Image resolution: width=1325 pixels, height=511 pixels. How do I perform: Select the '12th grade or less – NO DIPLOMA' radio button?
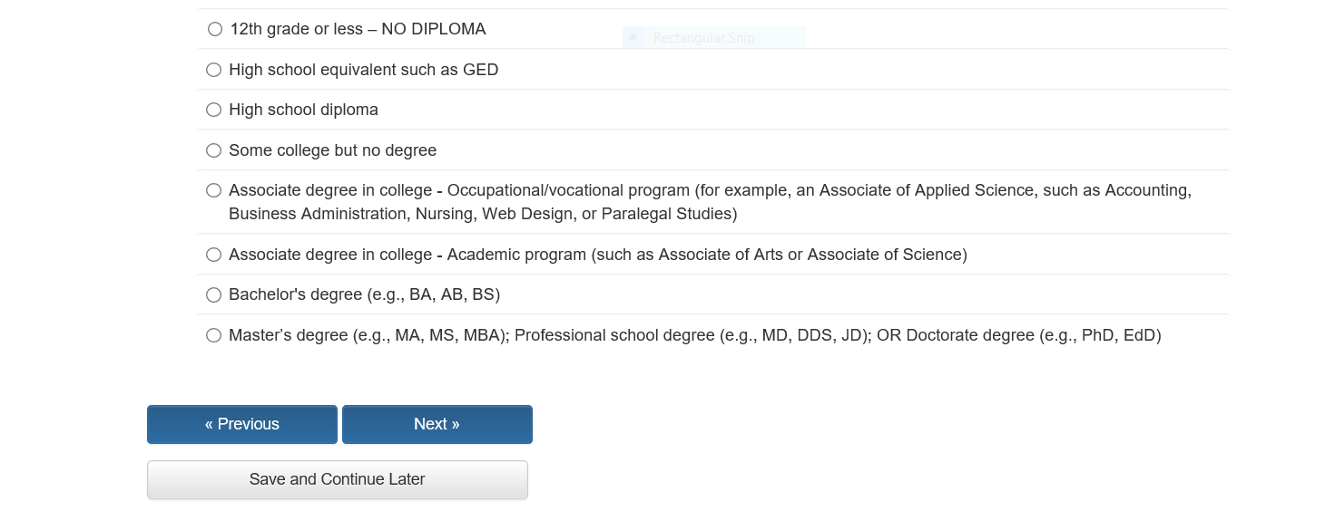click(215, 29)
